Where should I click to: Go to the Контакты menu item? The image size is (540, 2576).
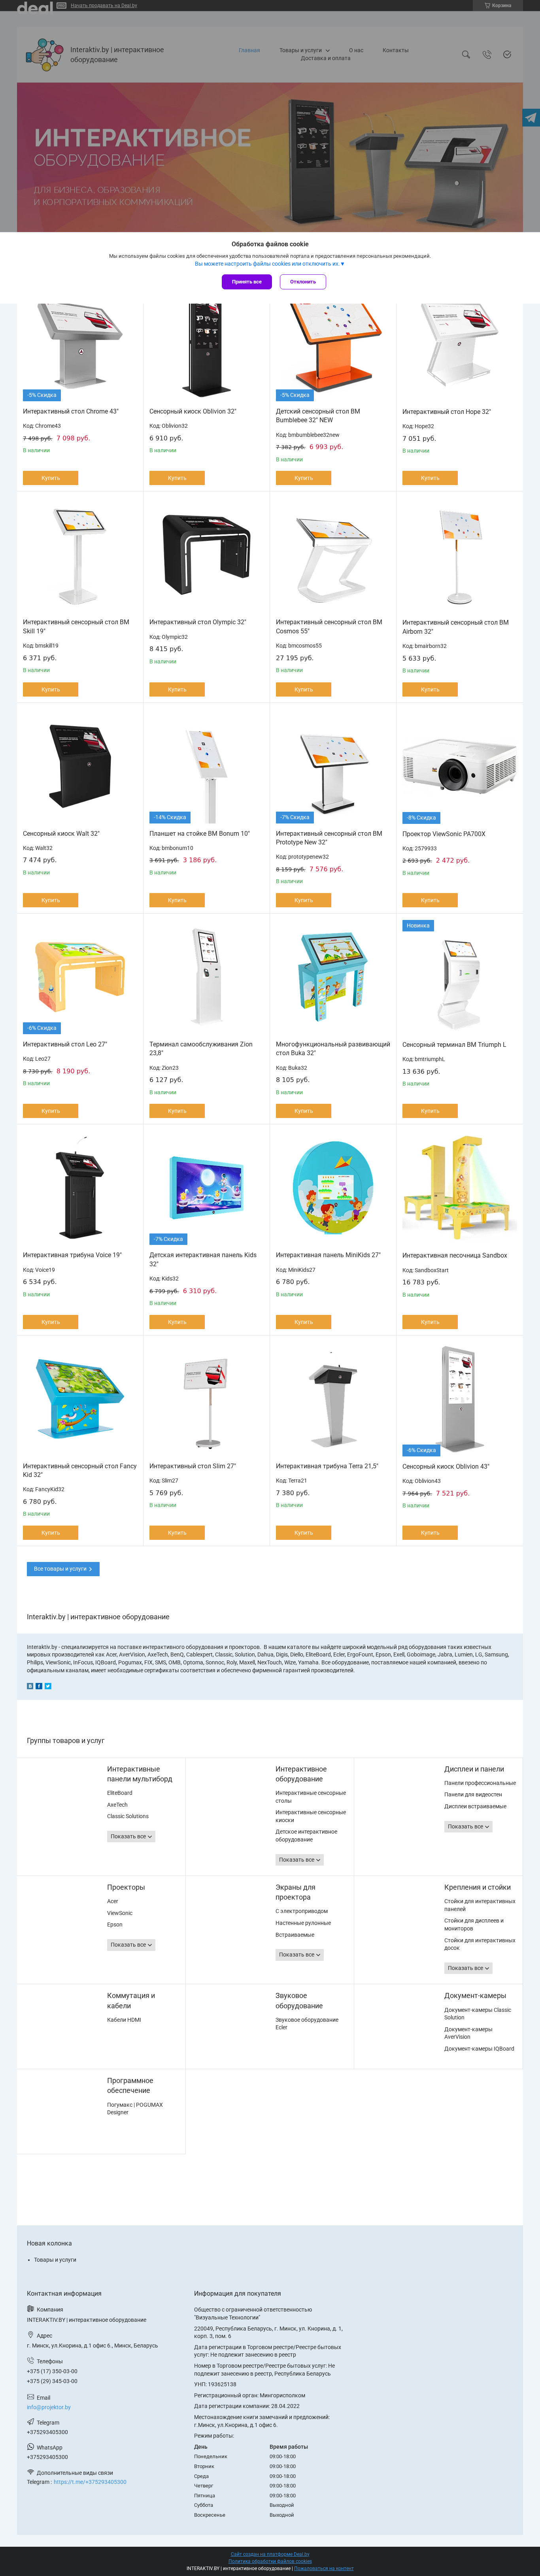point(395,50)
